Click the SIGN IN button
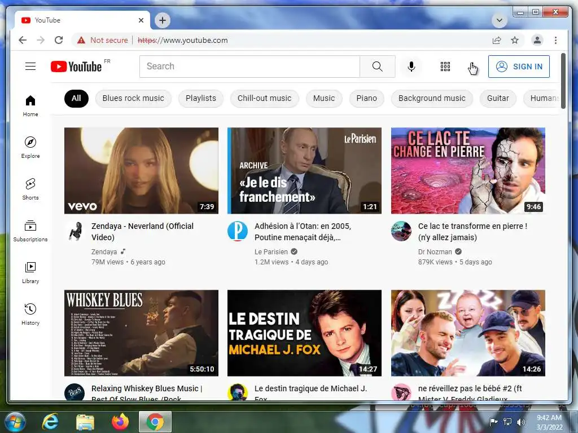Image resolution: width=578 pixels, height=433 pixels. [519, 67]
